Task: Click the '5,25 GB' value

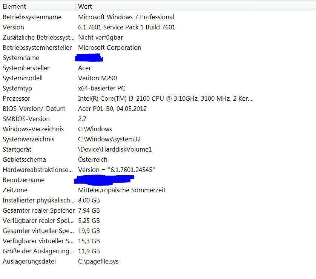Action: pos(89,221)
